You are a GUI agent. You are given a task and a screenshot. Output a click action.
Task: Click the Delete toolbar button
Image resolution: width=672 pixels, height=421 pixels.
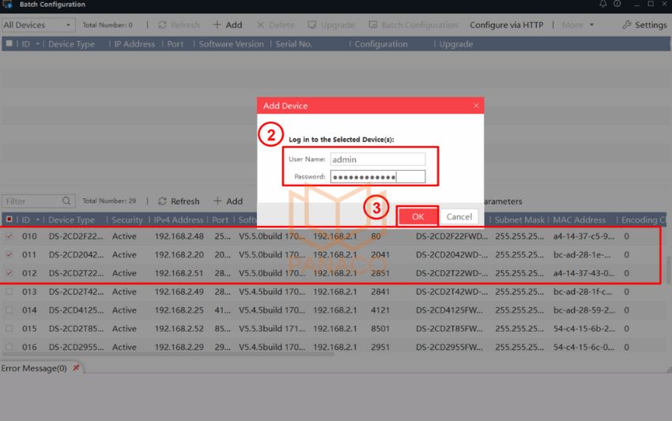point(276,24)
